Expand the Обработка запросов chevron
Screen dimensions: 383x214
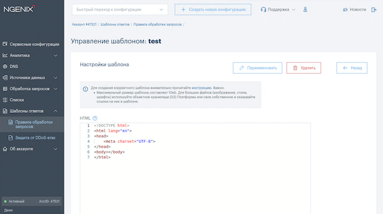pos(55,89)
